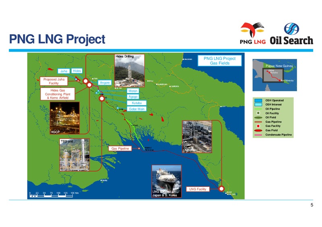
Task: Click the Oil Search logo
Action: click(291, 34)
